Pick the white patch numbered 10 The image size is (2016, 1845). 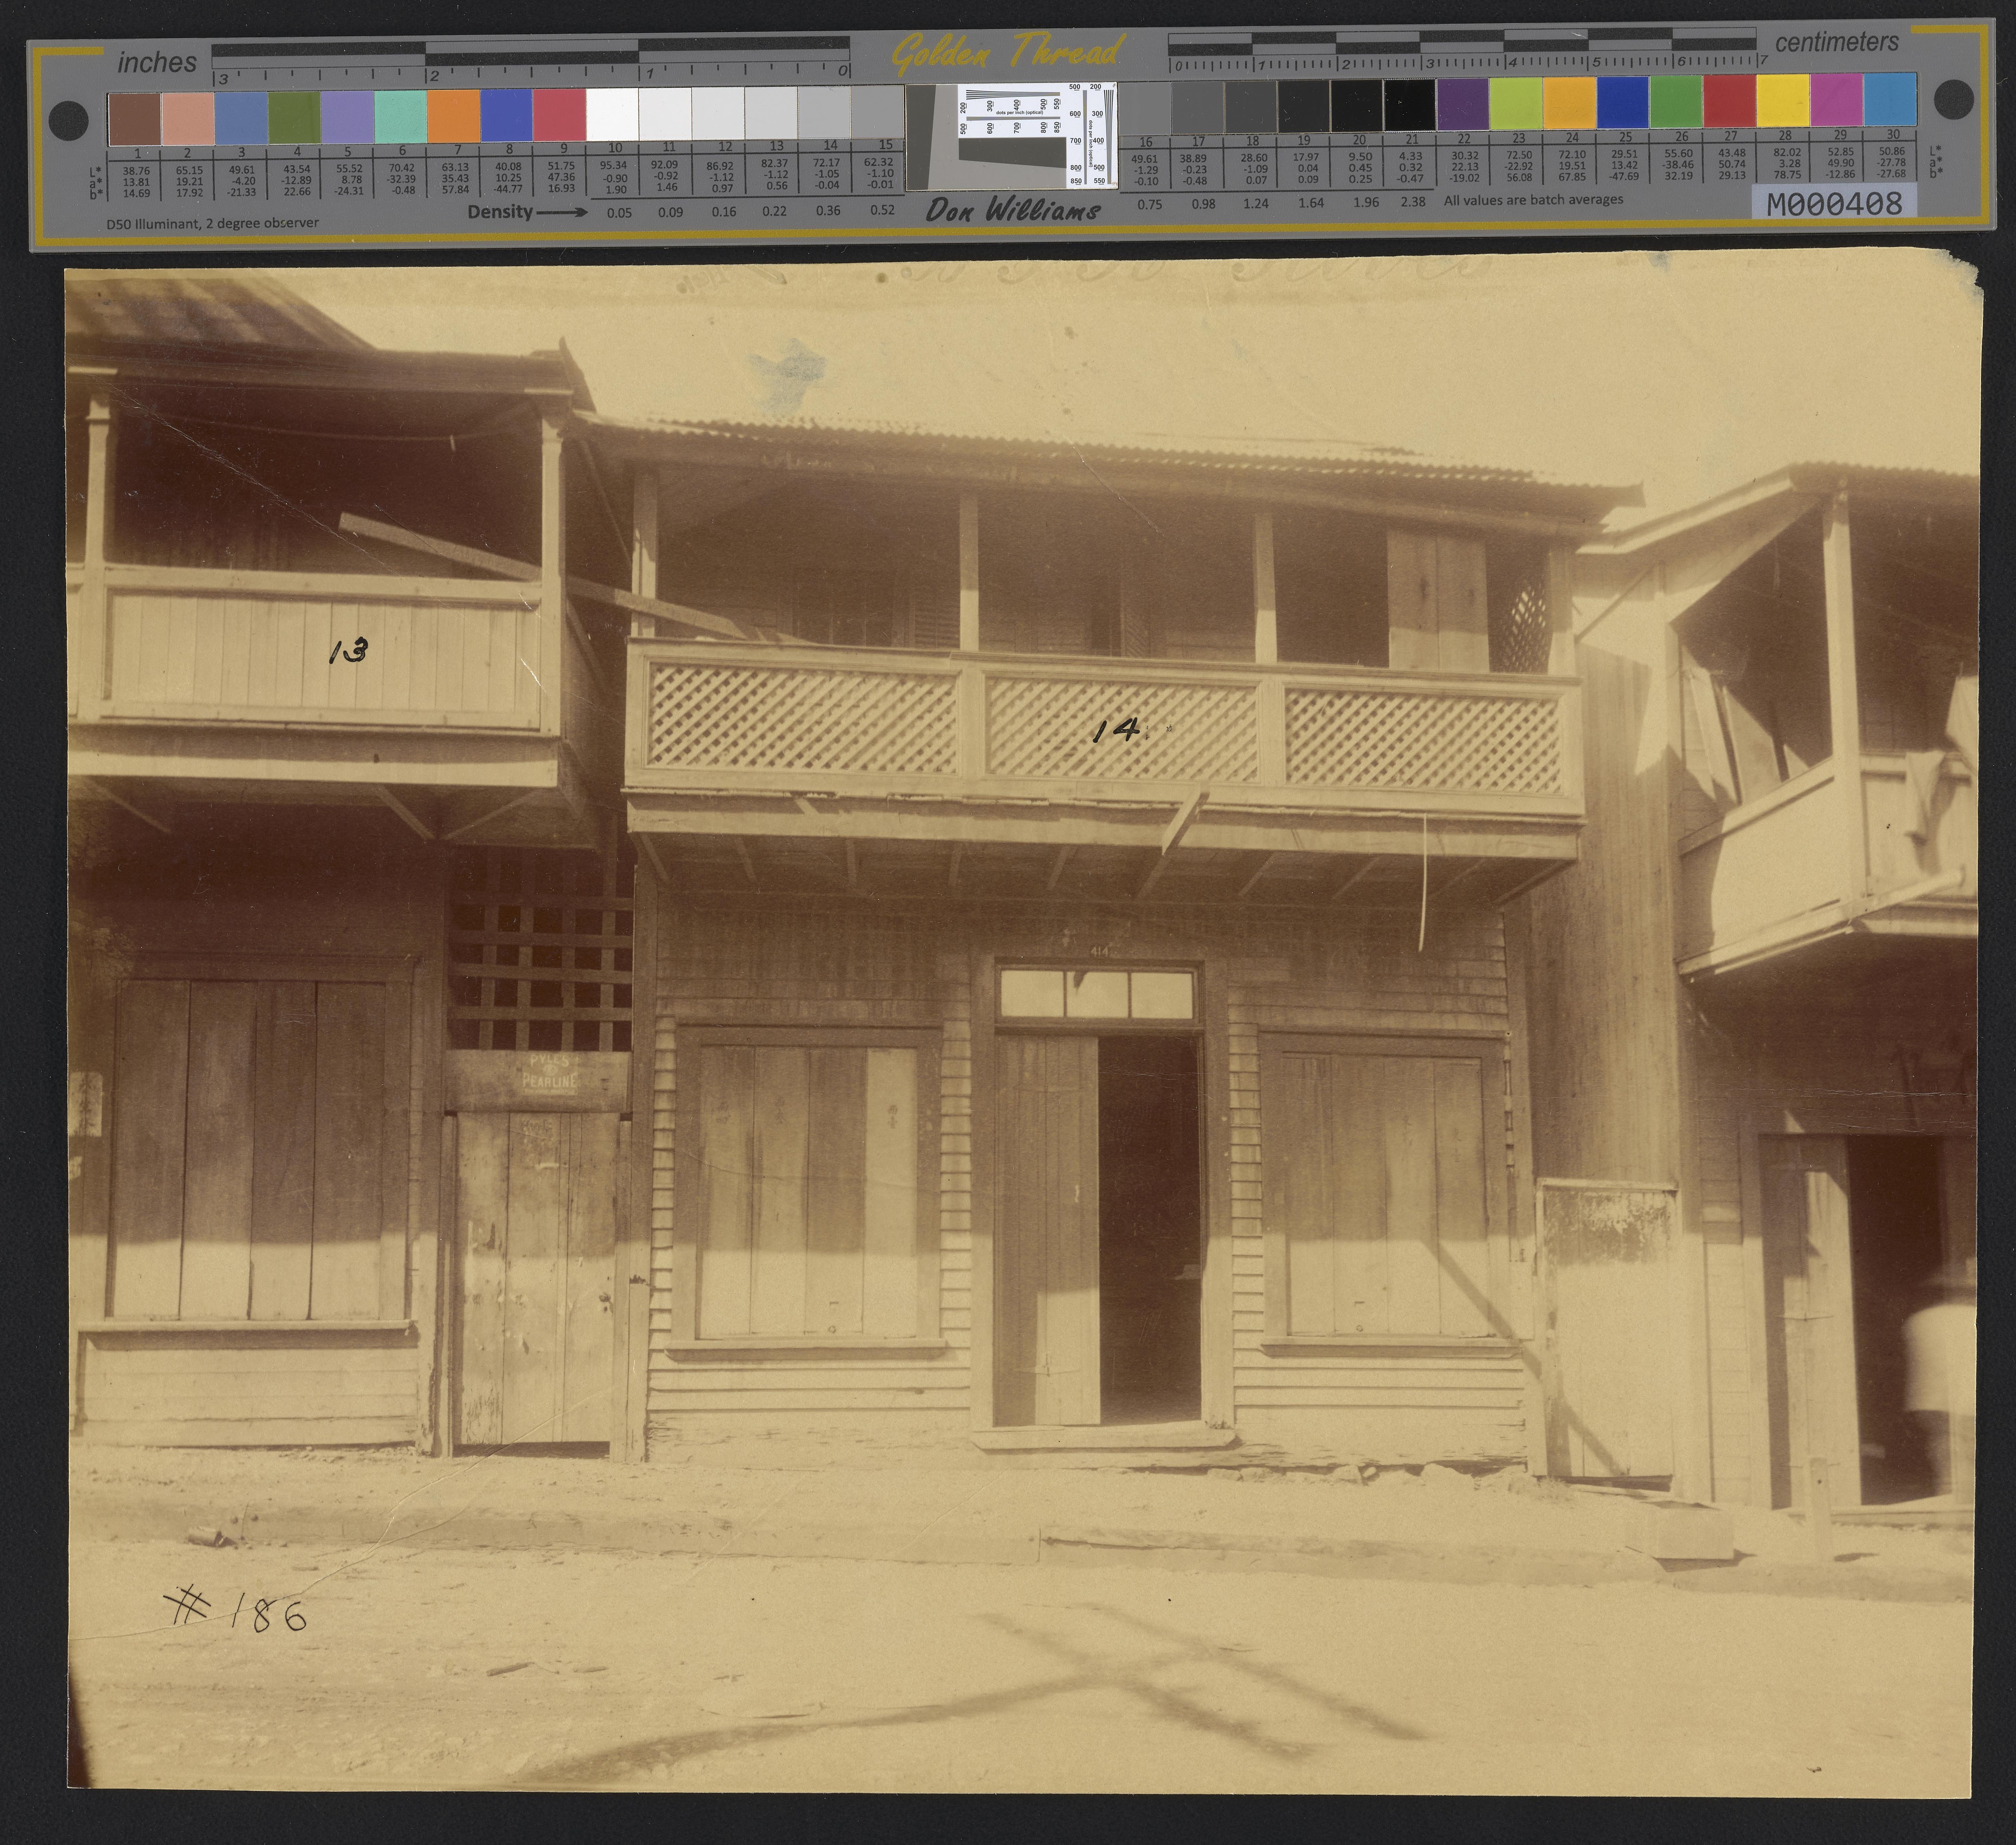pos(612,114)
